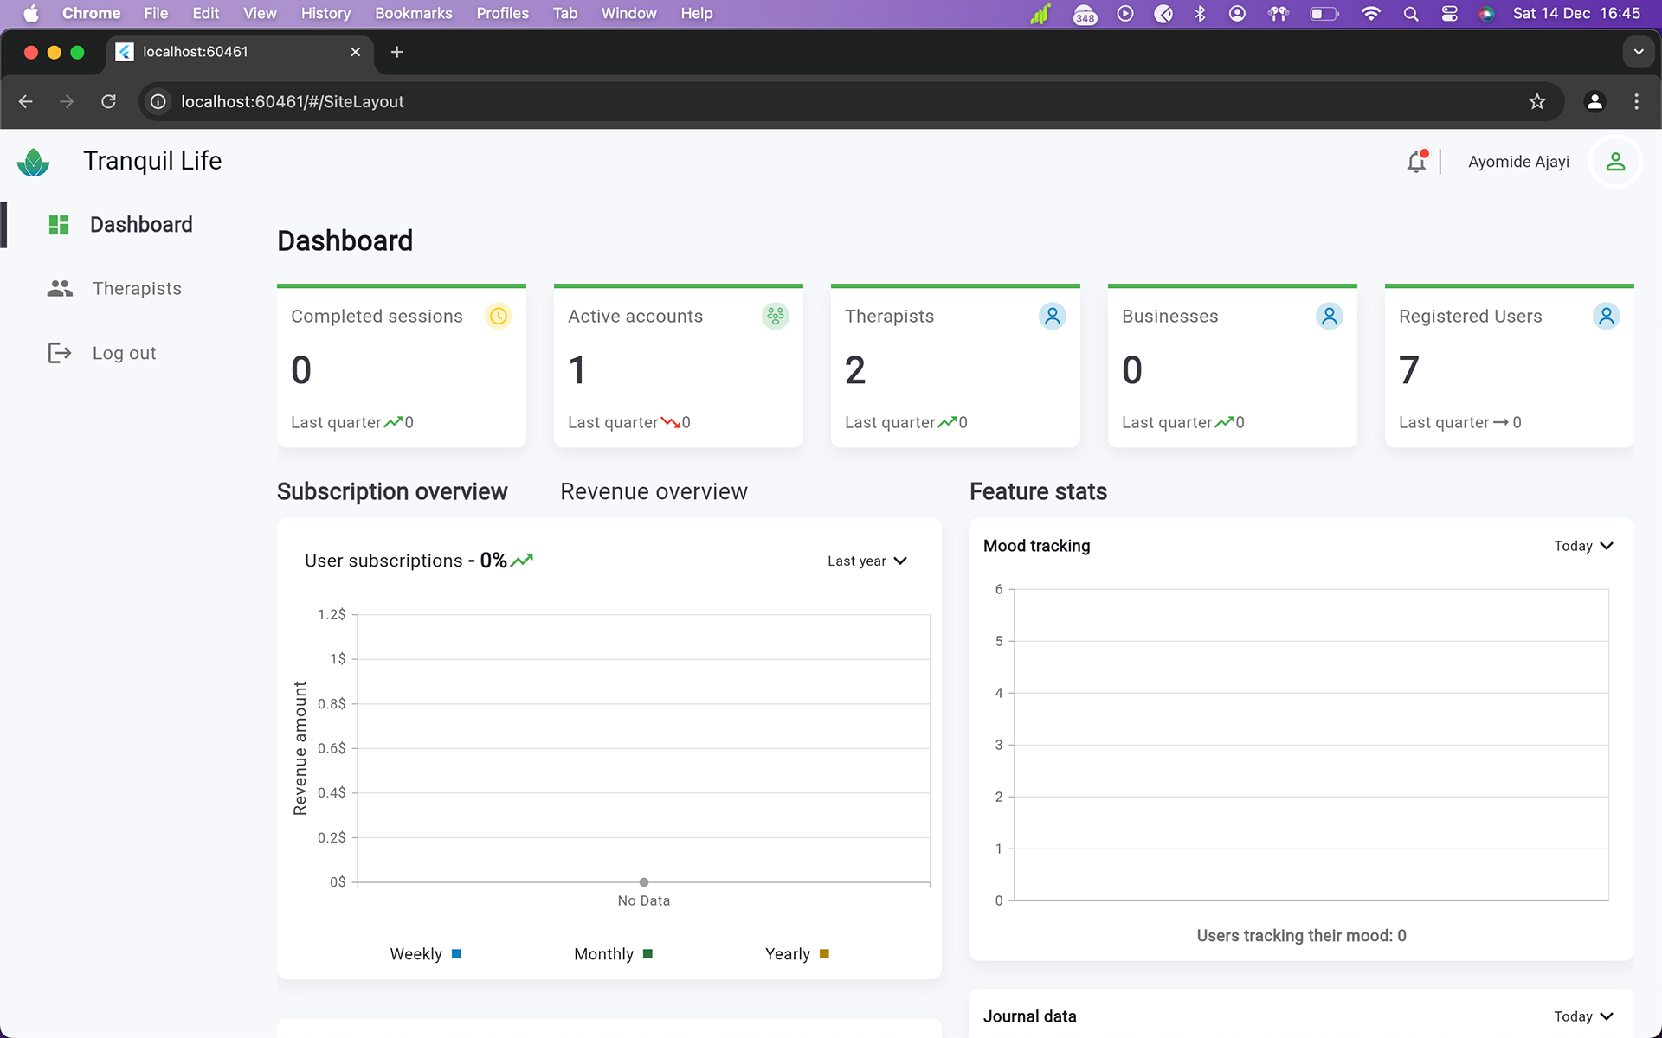Open the Businesses stat card
Viewport: 1662px width, 1038px height.
tap(1232, 368)
